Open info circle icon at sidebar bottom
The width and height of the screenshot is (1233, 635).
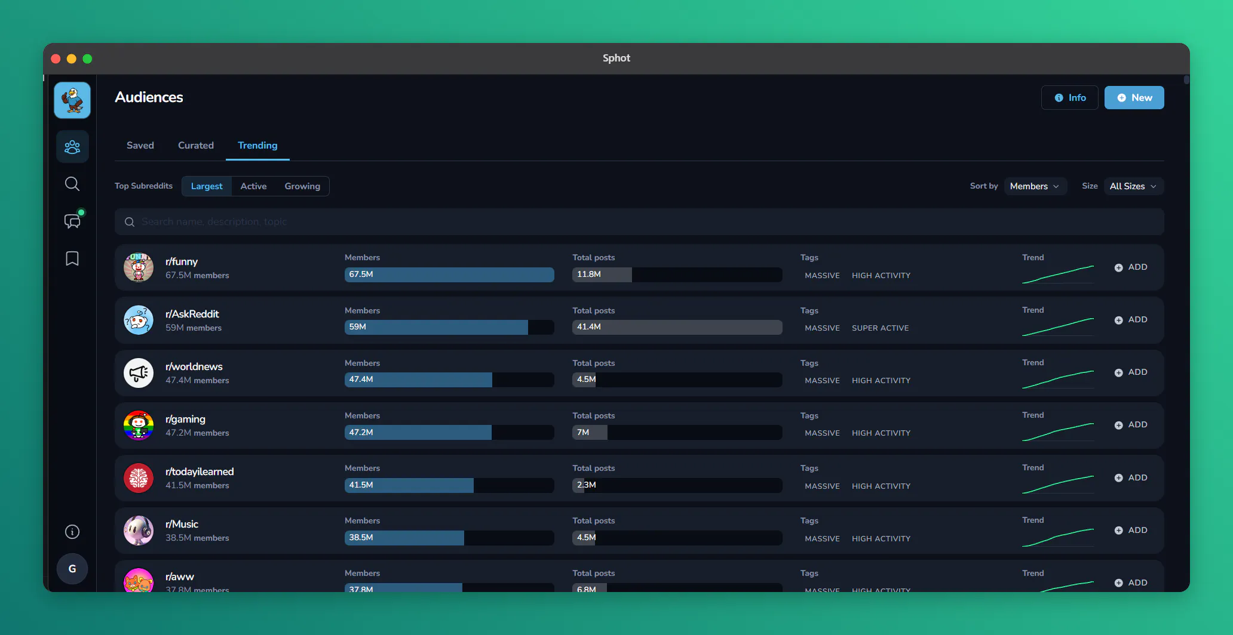[x=72, y=532]
